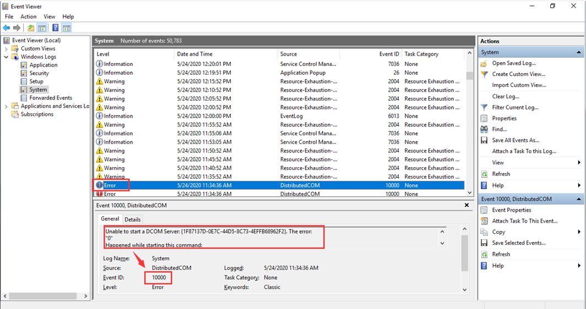Click the Properties icon under System actions
586x309 pixels.
click(484, 118)
